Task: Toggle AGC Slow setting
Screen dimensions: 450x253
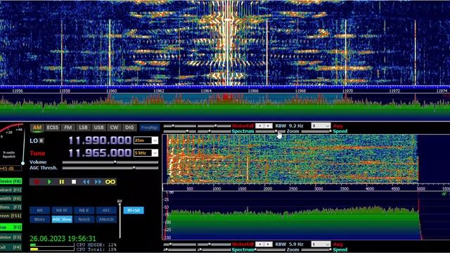Action: (62, 219)
